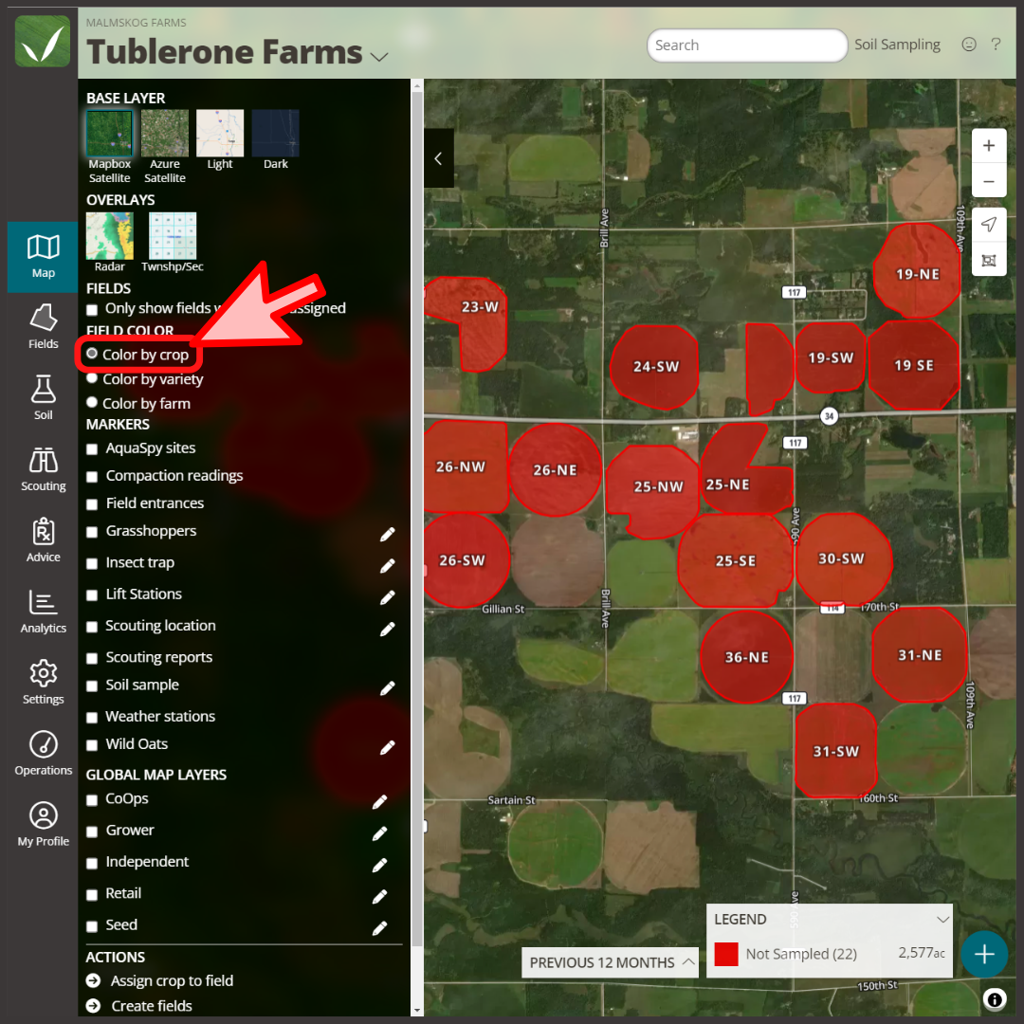Click the round plus add button

[984, 954]
